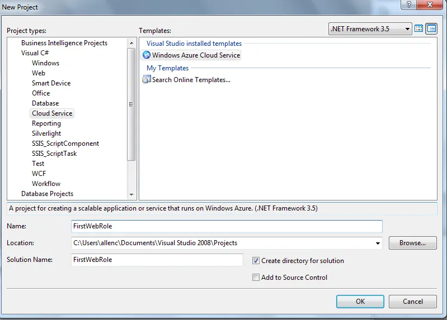The height and width of the screenshot is (320, 447).
Task: Select Cloud Service project type
Action: pyautogui.click(x=52, y=113)
